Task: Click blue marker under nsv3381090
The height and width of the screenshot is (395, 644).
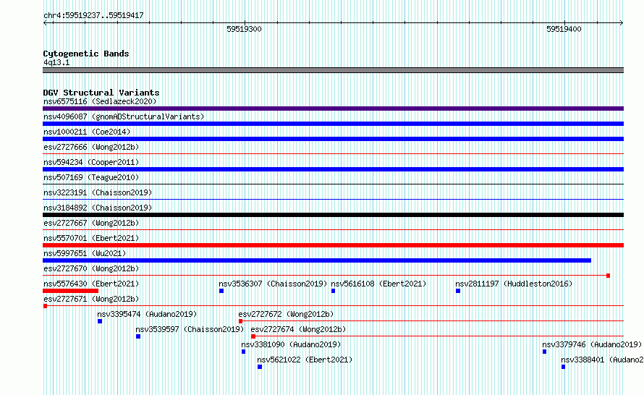Action: [x=244, y=352]
